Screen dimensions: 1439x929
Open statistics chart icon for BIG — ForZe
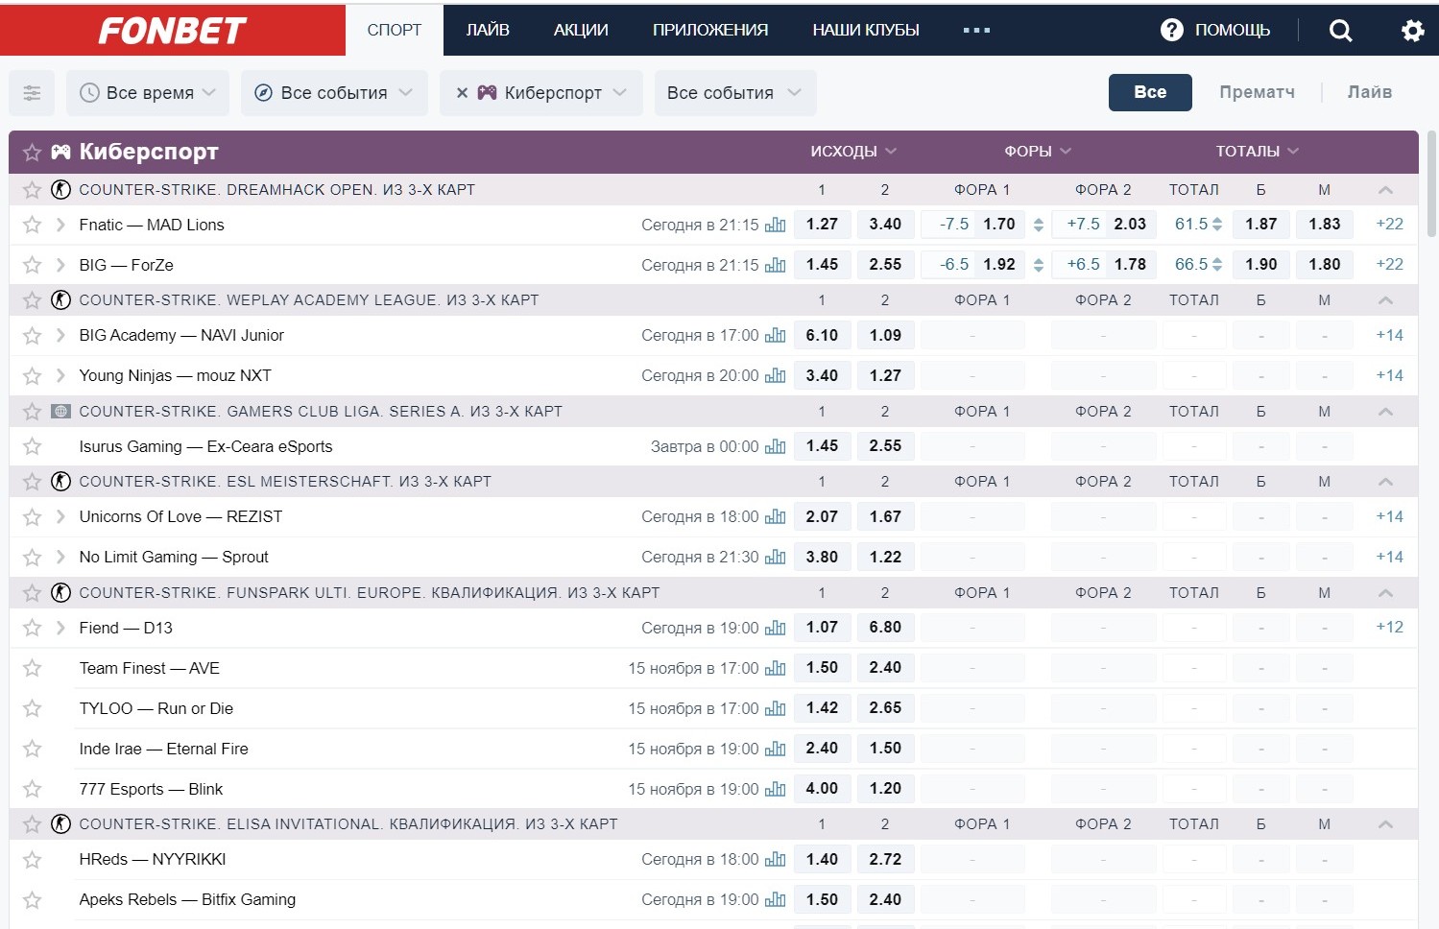pyautogui.click(x=776, y=265)
